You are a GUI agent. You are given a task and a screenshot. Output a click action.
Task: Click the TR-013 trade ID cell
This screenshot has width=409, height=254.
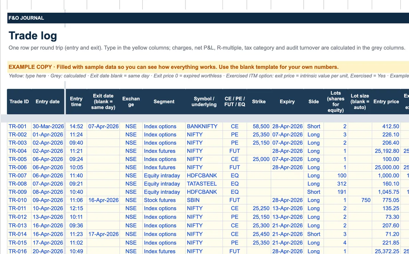[x=19, y=226]
